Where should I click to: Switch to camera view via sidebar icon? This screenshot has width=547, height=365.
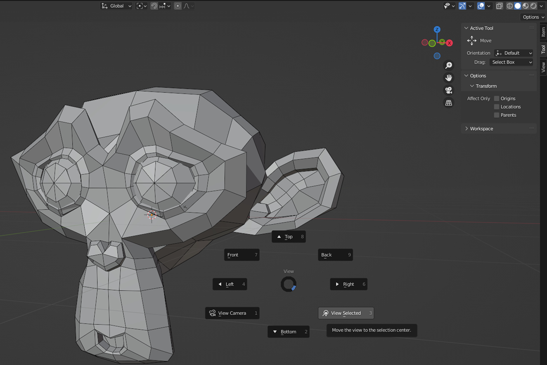tap(448, 90)
